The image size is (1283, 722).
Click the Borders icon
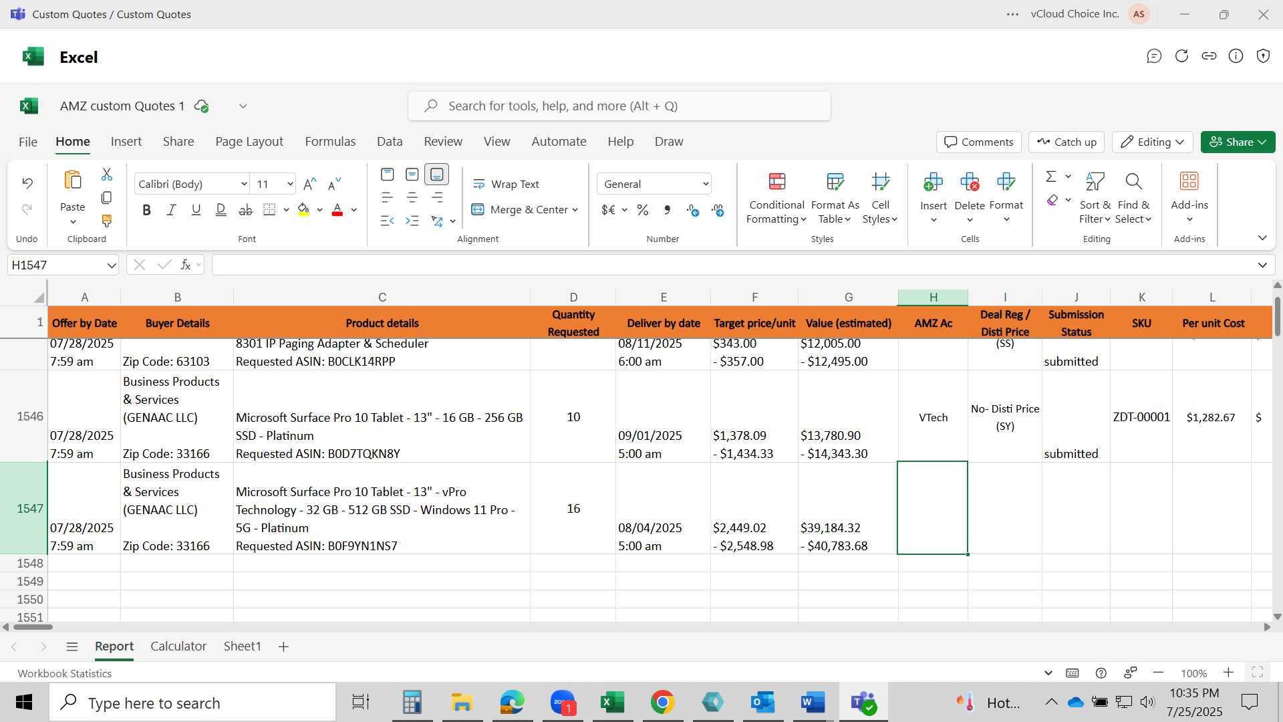(x=269, y=210)
